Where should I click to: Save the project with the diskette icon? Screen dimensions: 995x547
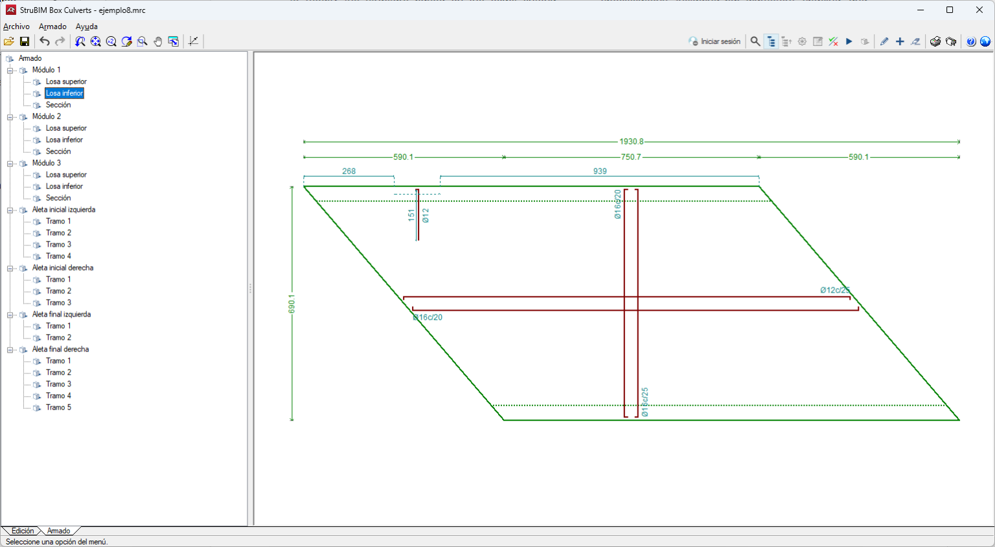point(25,41)
